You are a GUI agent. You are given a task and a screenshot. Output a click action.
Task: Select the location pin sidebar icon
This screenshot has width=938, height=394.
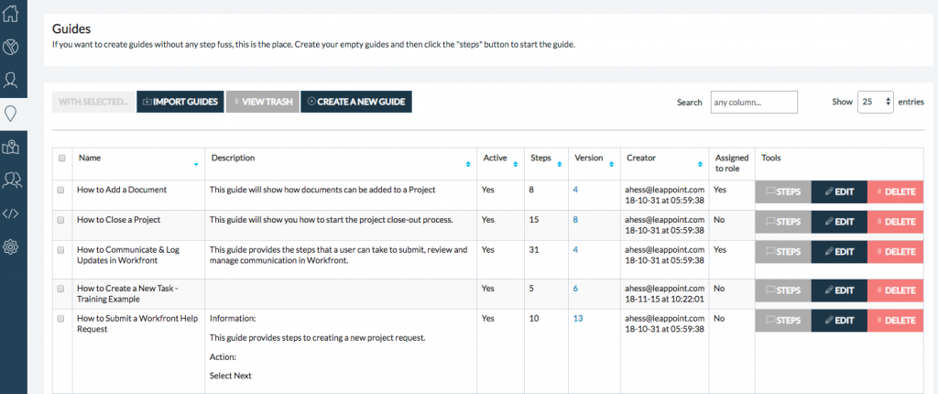(12, 114)
